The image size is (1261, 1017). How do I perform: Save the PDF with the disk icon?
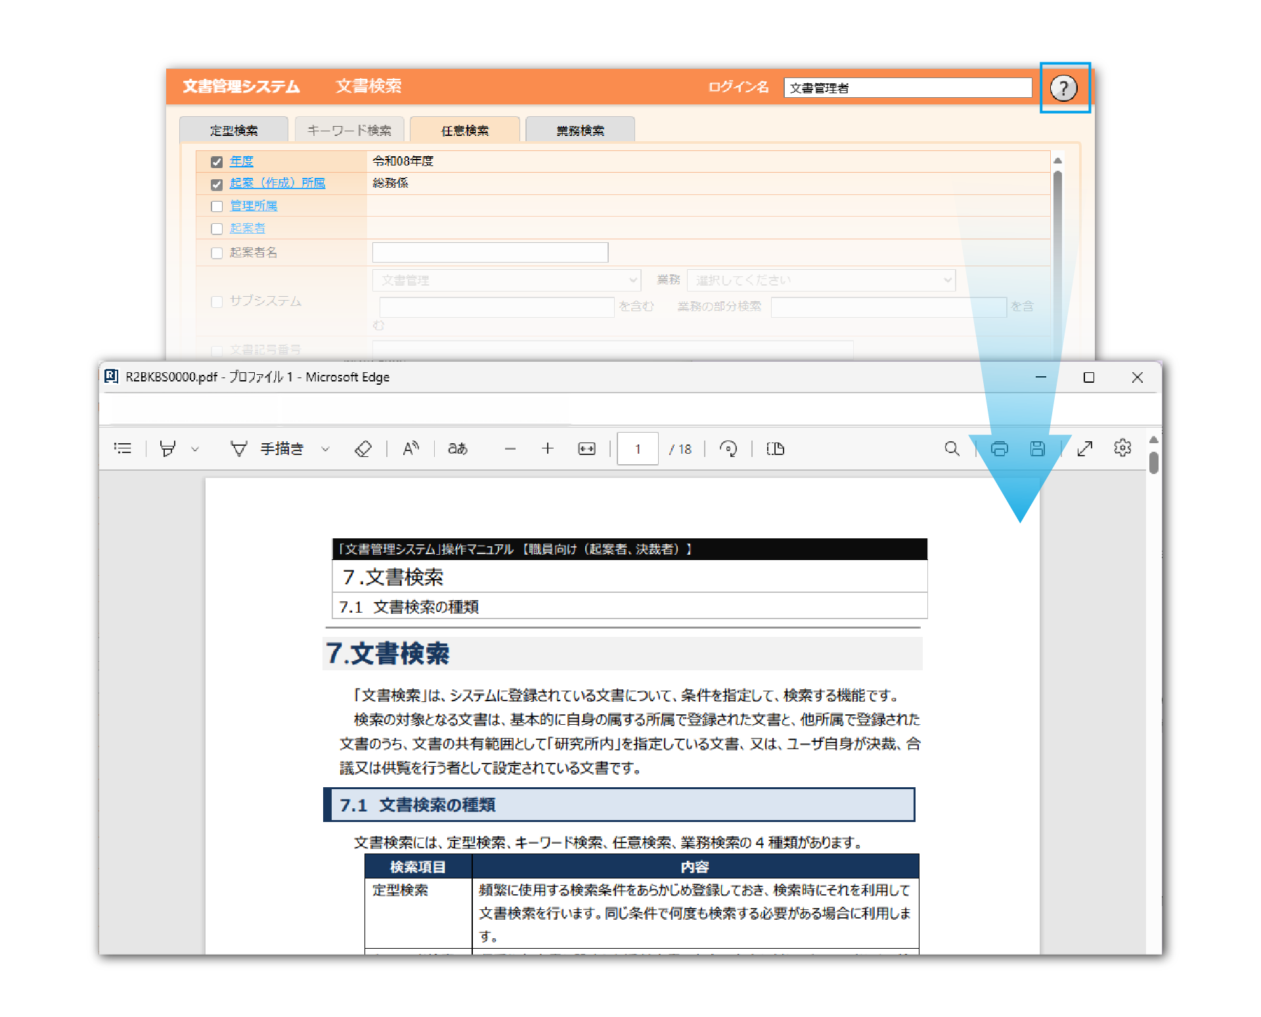pos(1038,448)
